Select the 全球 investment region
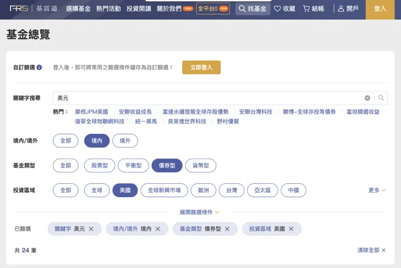Viewport: 401px width, 268px height. 97,190
